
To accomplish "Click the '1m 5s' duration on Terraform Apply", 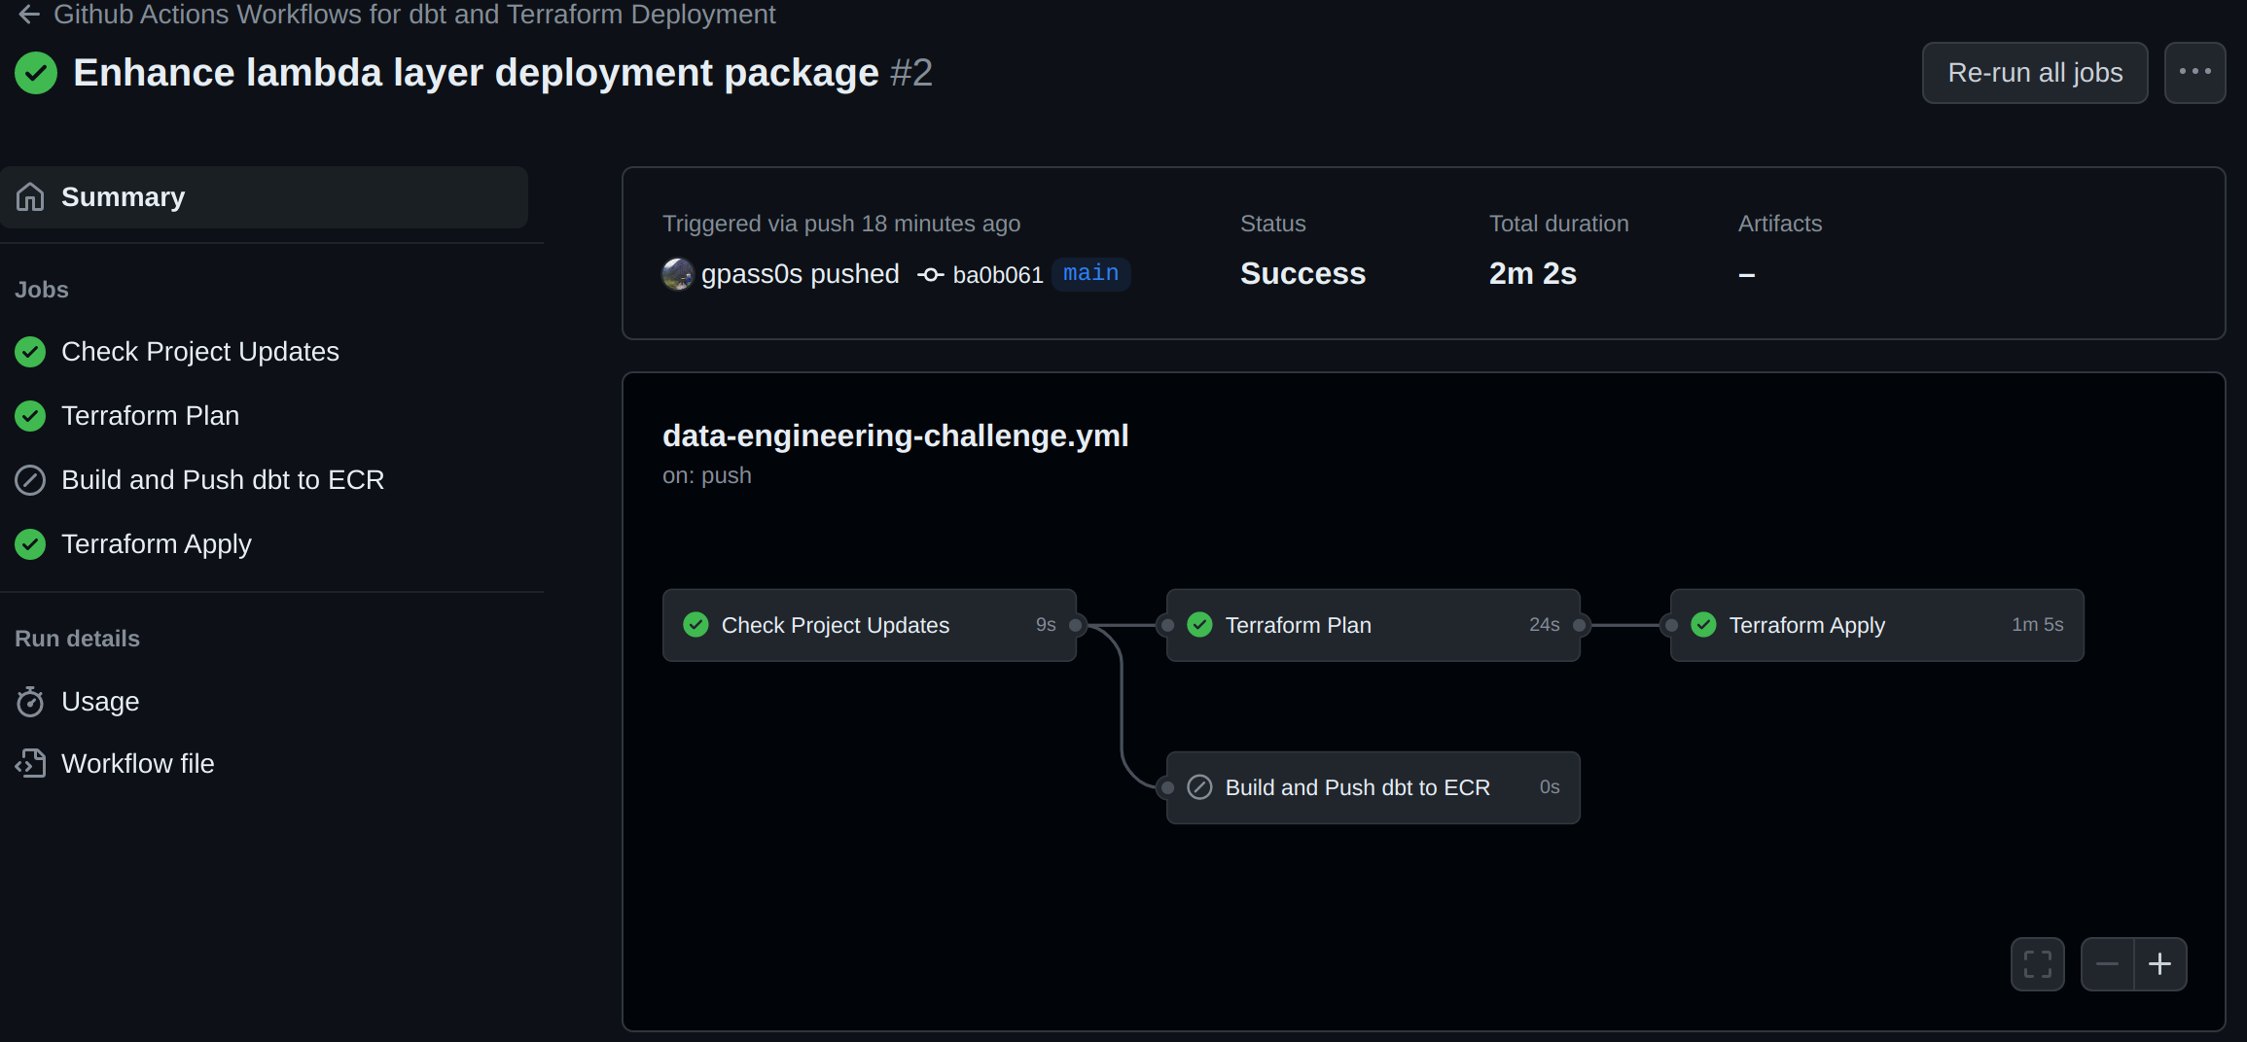I will (2038, 625).
